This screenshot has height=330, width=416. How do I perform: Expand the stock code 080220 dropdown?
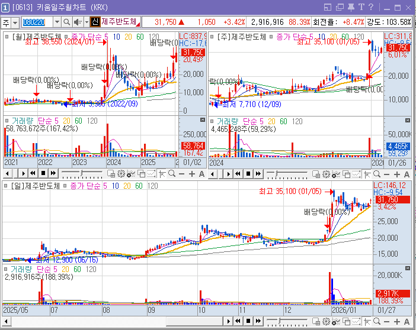pyautogui.click(x=57, y=22)
